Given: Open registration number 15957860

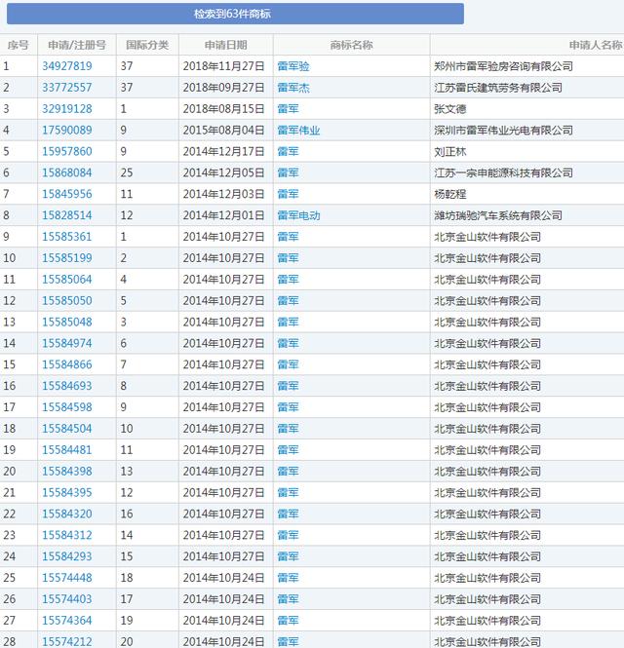Looking at the screenshot, I should click(67, 152).
